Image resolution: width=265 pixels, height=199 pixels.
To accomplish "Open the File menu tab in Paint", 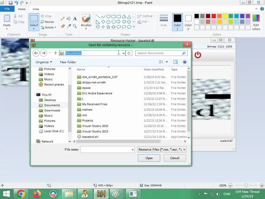I will coord(7,9).
